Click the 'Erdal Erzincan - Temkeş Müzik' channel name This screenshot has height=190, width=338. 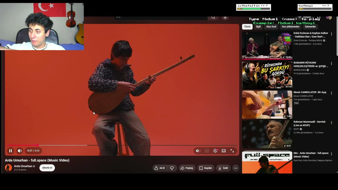(x=308, y=41)
